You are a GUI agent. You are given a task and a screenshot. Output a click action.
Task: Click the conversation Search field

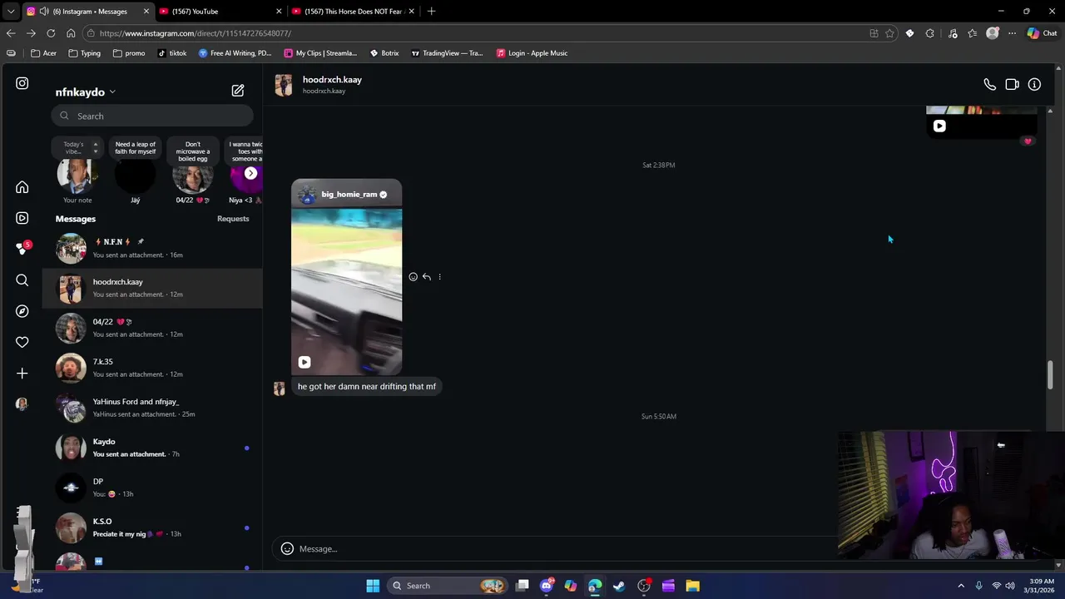pos(152,116)
